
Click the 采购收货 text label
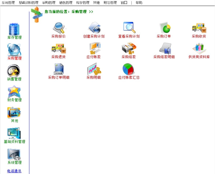(199, 36)
